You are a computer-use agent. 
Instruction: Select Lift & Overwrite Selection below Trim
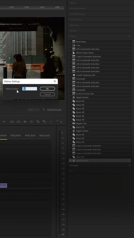point(100,49)
